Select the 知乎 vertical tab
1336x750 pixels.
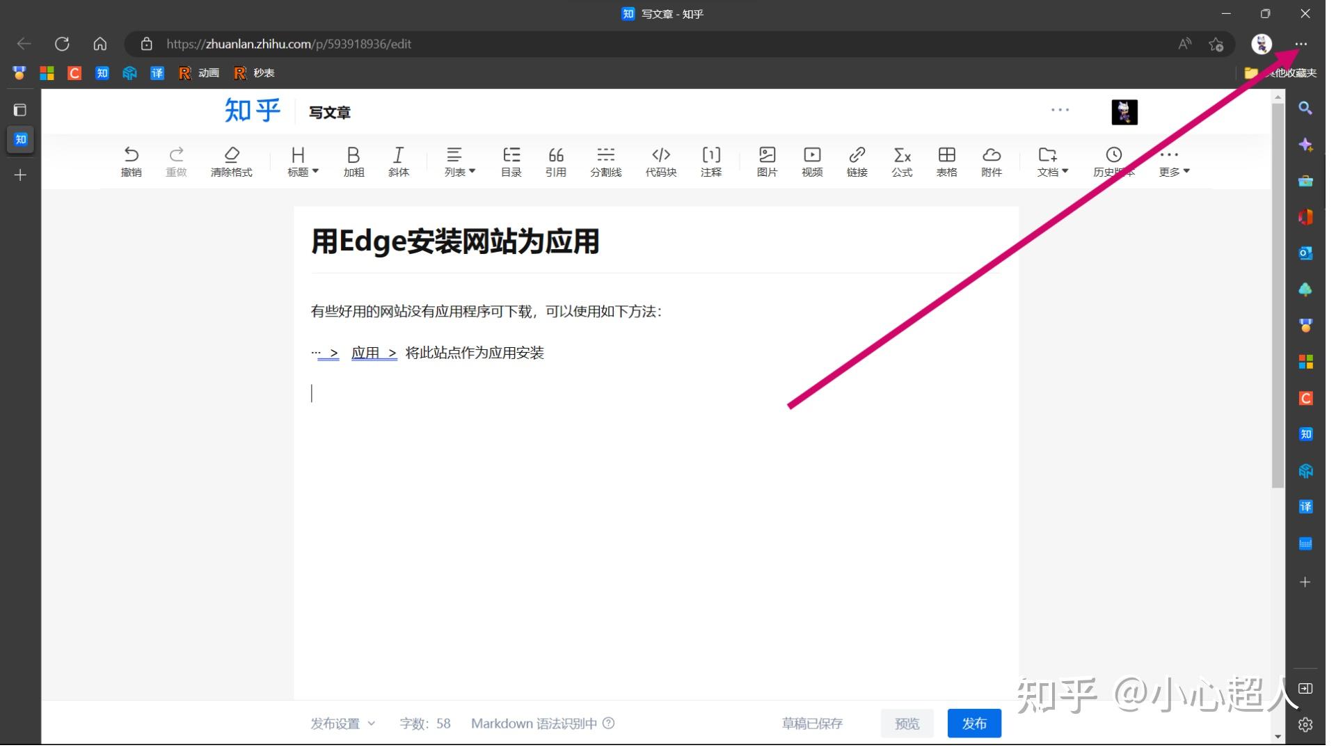(x=20, y=139)
